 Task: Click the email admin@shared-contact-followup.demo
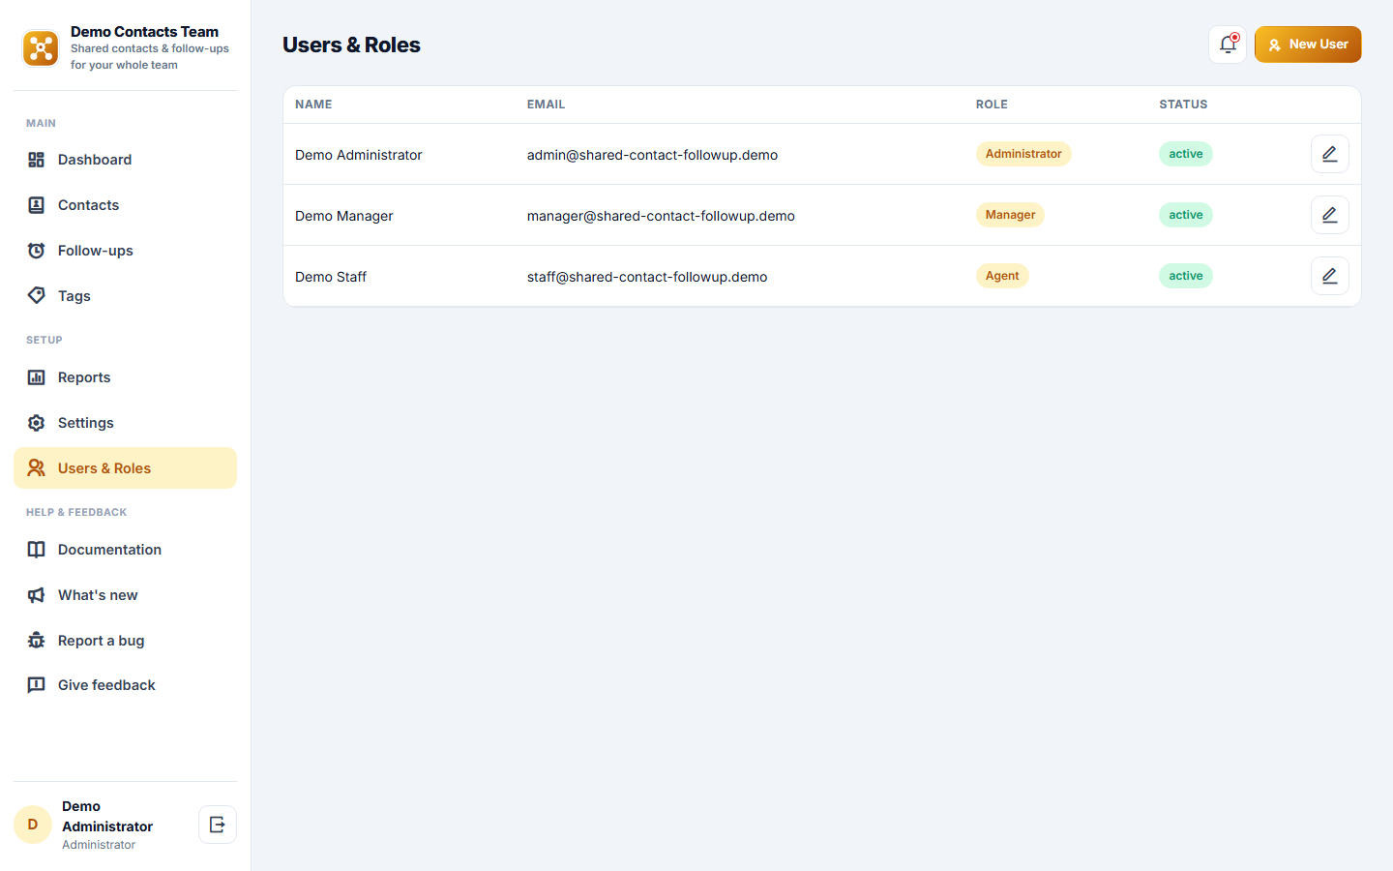[x=652, y=155]
